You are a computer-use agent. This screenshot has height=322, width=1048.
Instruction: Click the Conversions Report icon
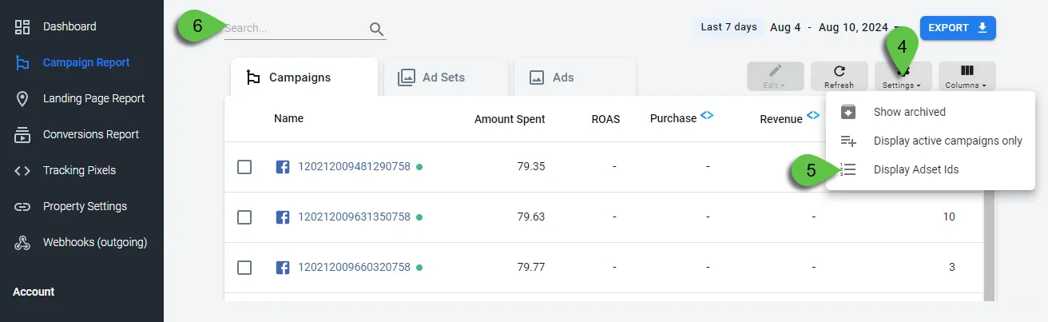[x=22, y=135]
